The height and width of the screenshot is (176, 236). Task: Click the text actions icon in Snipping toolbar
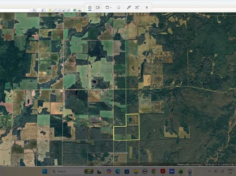pyautogui.click(x=119, y=7)
